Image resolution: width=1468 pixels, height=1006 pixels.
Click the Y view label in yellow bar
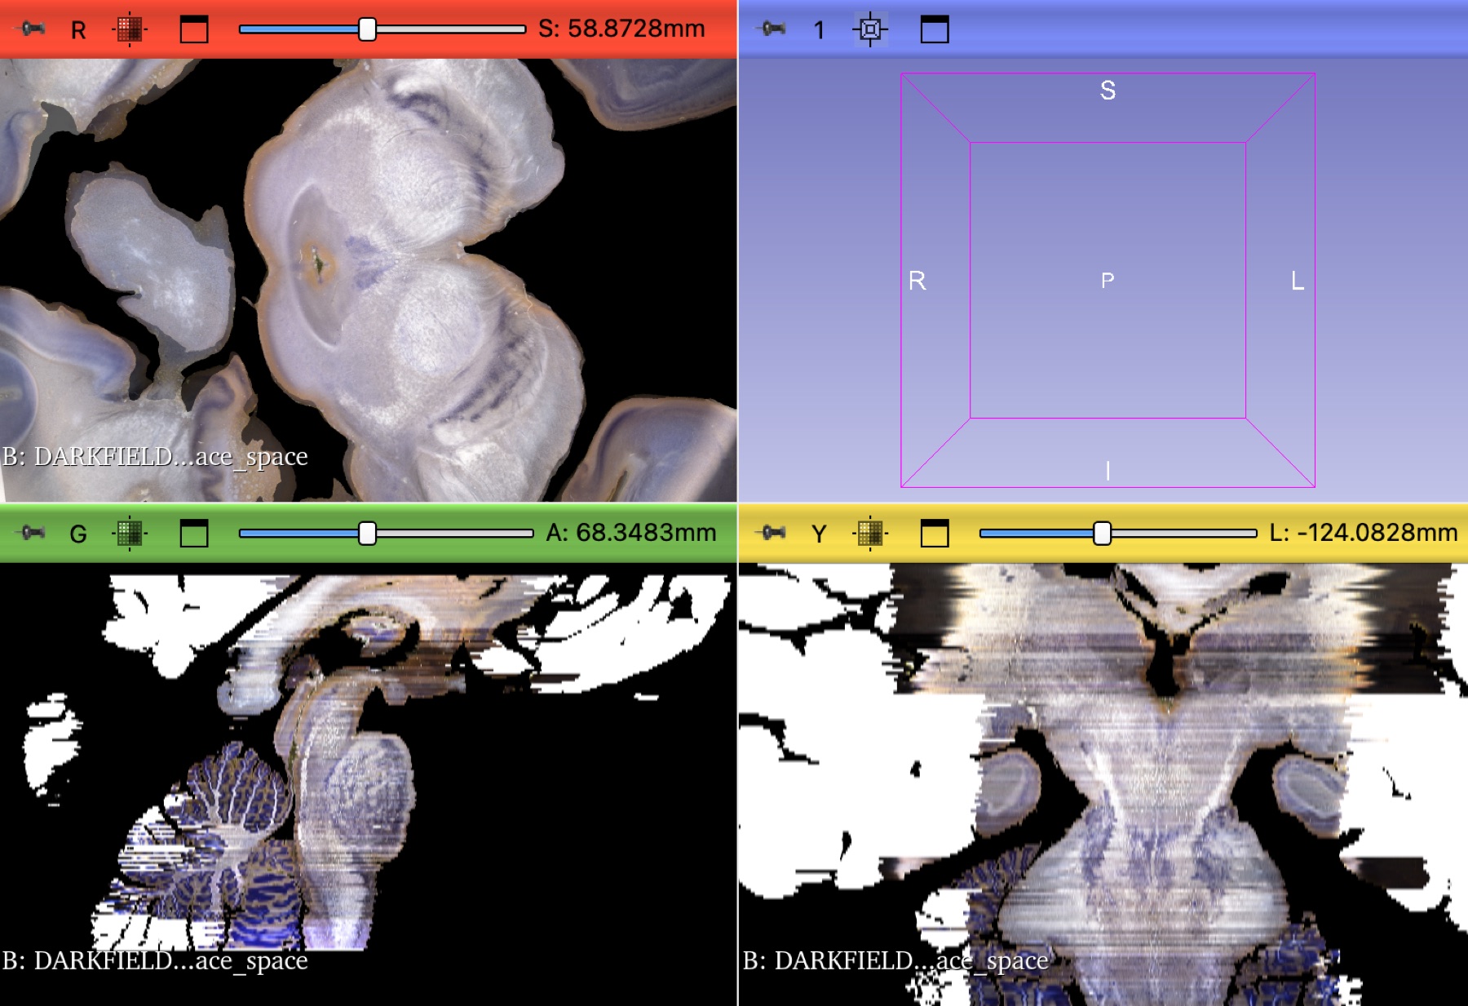click(x=819, y=534)
